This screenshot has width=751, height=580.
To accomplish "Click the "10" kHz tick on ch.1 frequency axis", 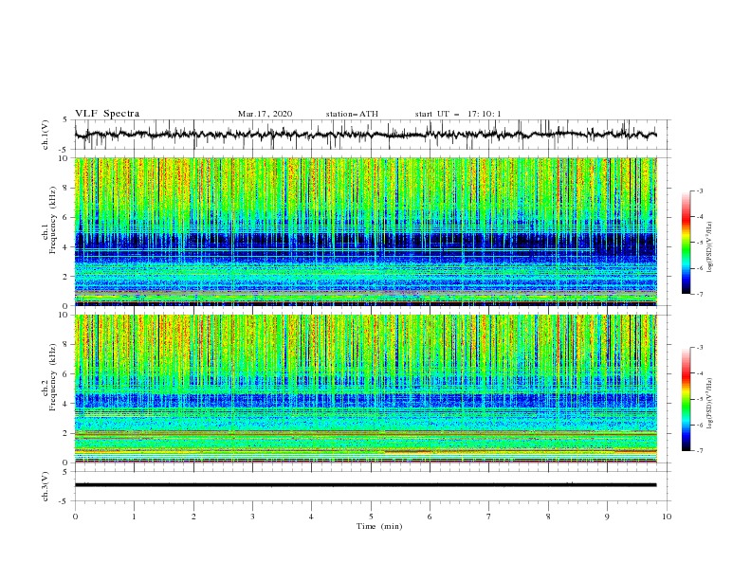I will (65, 158).
